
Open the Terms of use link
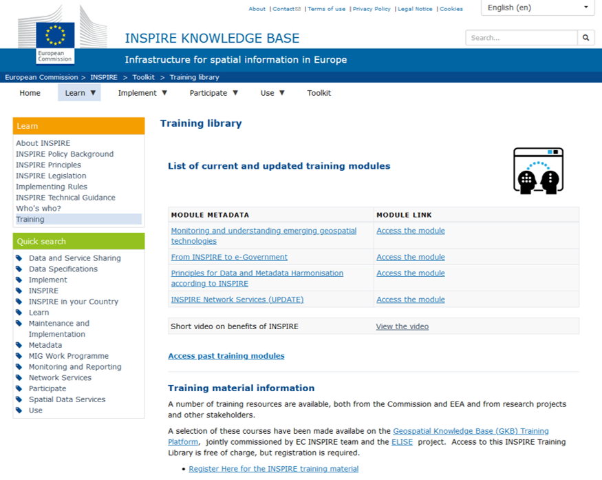tap(327, 9)
